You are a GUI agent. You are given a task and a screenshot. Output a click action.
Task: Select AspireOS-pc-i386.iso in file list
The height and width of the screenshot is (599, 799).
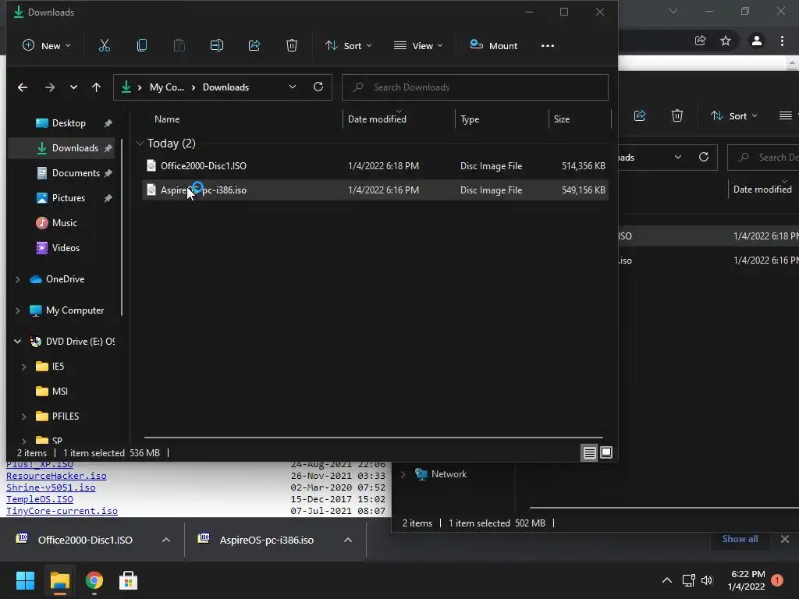(375, 190)
